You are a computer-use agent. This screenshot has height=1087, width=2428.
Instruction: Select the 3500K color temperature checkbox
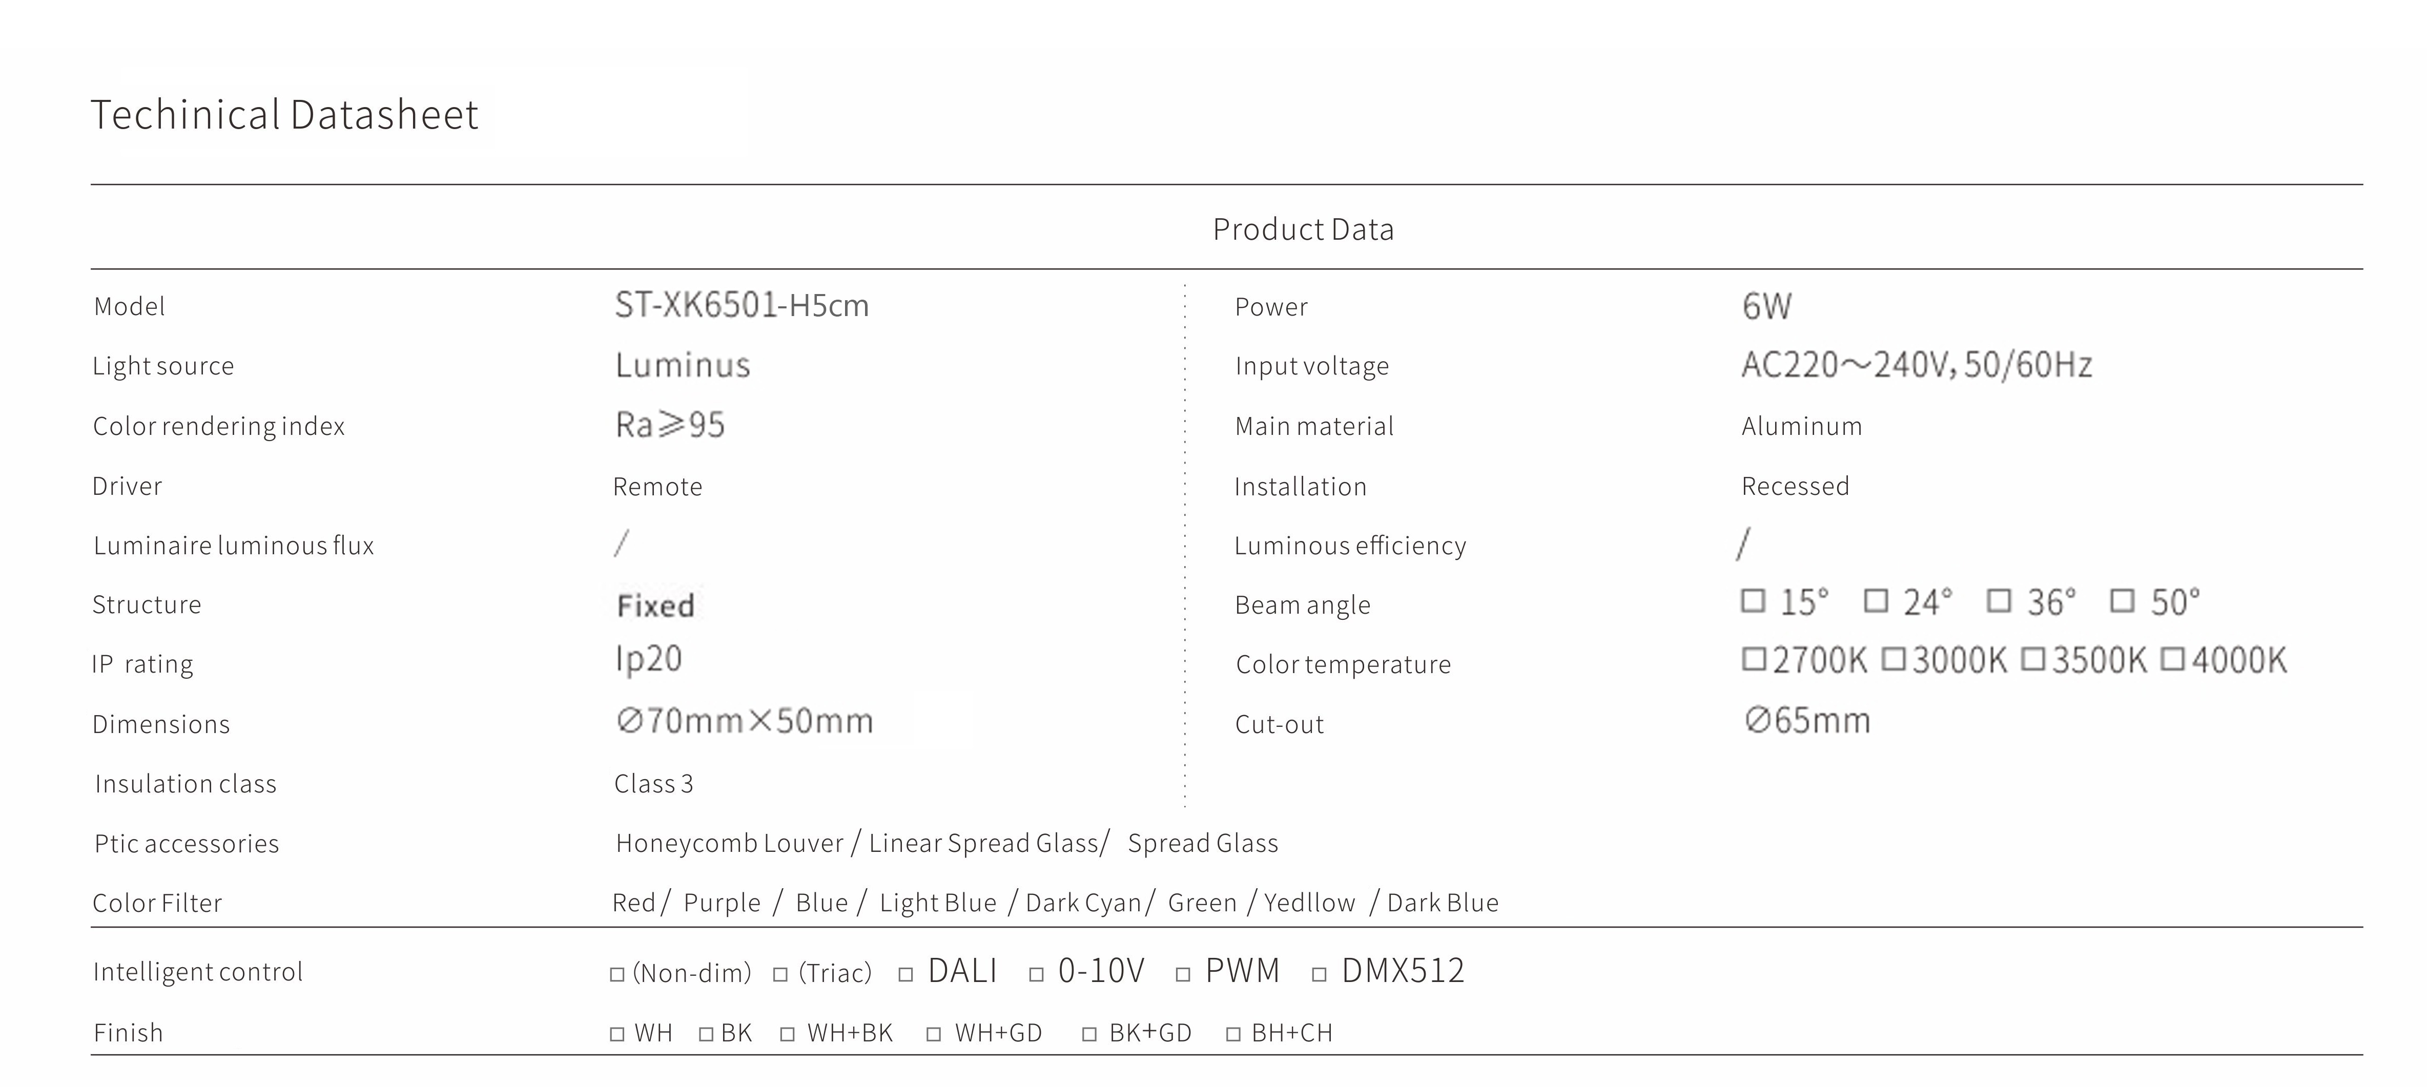click(2033, 659)
